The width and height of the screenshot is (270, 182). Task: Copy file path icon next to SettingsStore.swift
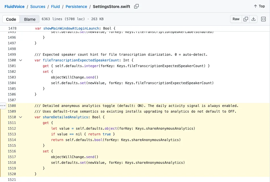(x=136, y=6)
